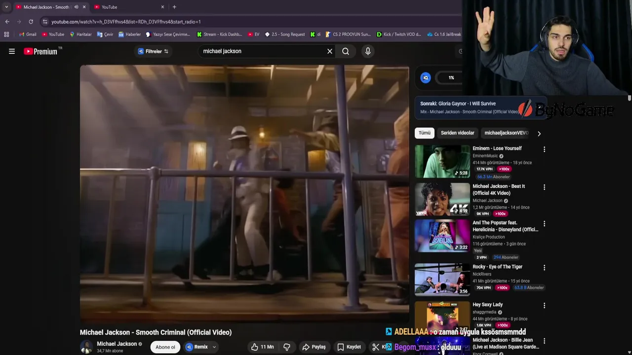632x355 pixels.
Task: Open Michael Jackson - Beat It thumbnail
Action: click(442, 199)
